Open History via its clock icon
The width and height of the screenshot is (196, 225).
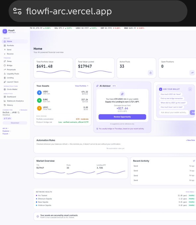click(x=5, y=105)
